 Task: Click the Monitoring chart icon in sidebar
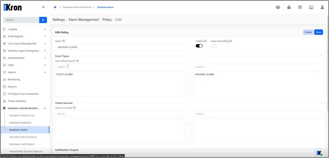pos(5,80)
